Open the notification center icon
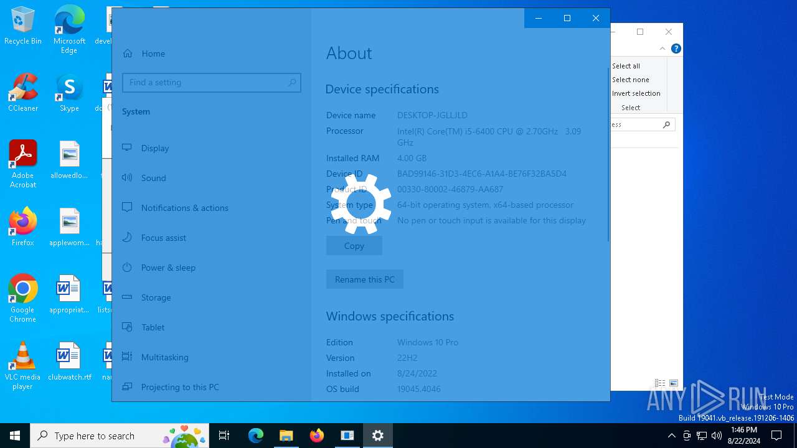Viewport: 797px width, 448px height. [x=776, y=436]
